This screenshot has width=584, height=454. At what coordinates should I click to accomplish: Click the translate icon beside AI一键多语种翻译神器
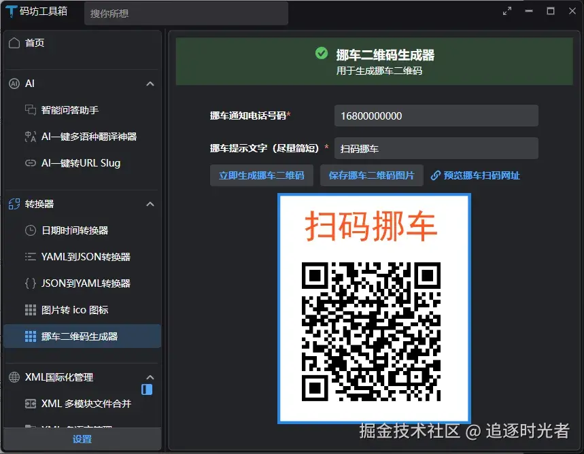pos(31,137)
